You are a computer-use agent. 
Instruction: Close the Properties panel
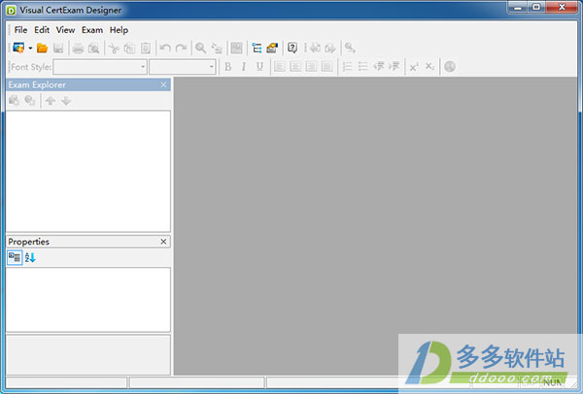point(163,242)
